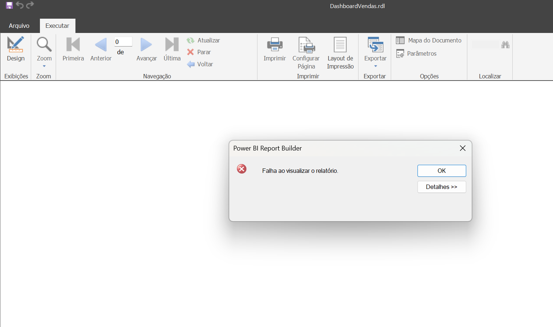
Task: Expand the Exportar dropdown arrow
Action: [x=375, y=66]
